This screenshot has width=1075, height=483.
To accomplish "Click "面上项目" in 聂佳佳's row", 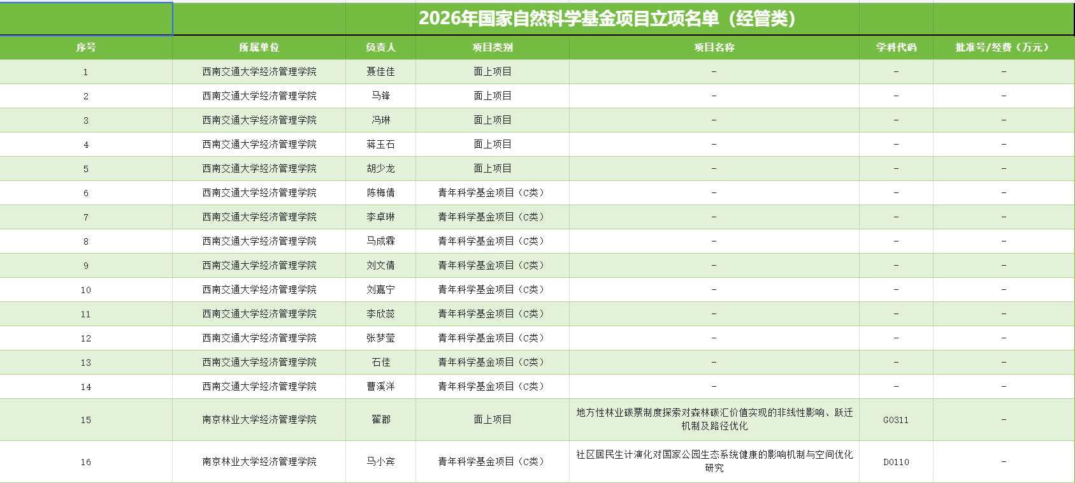I will tap(492, 71).
